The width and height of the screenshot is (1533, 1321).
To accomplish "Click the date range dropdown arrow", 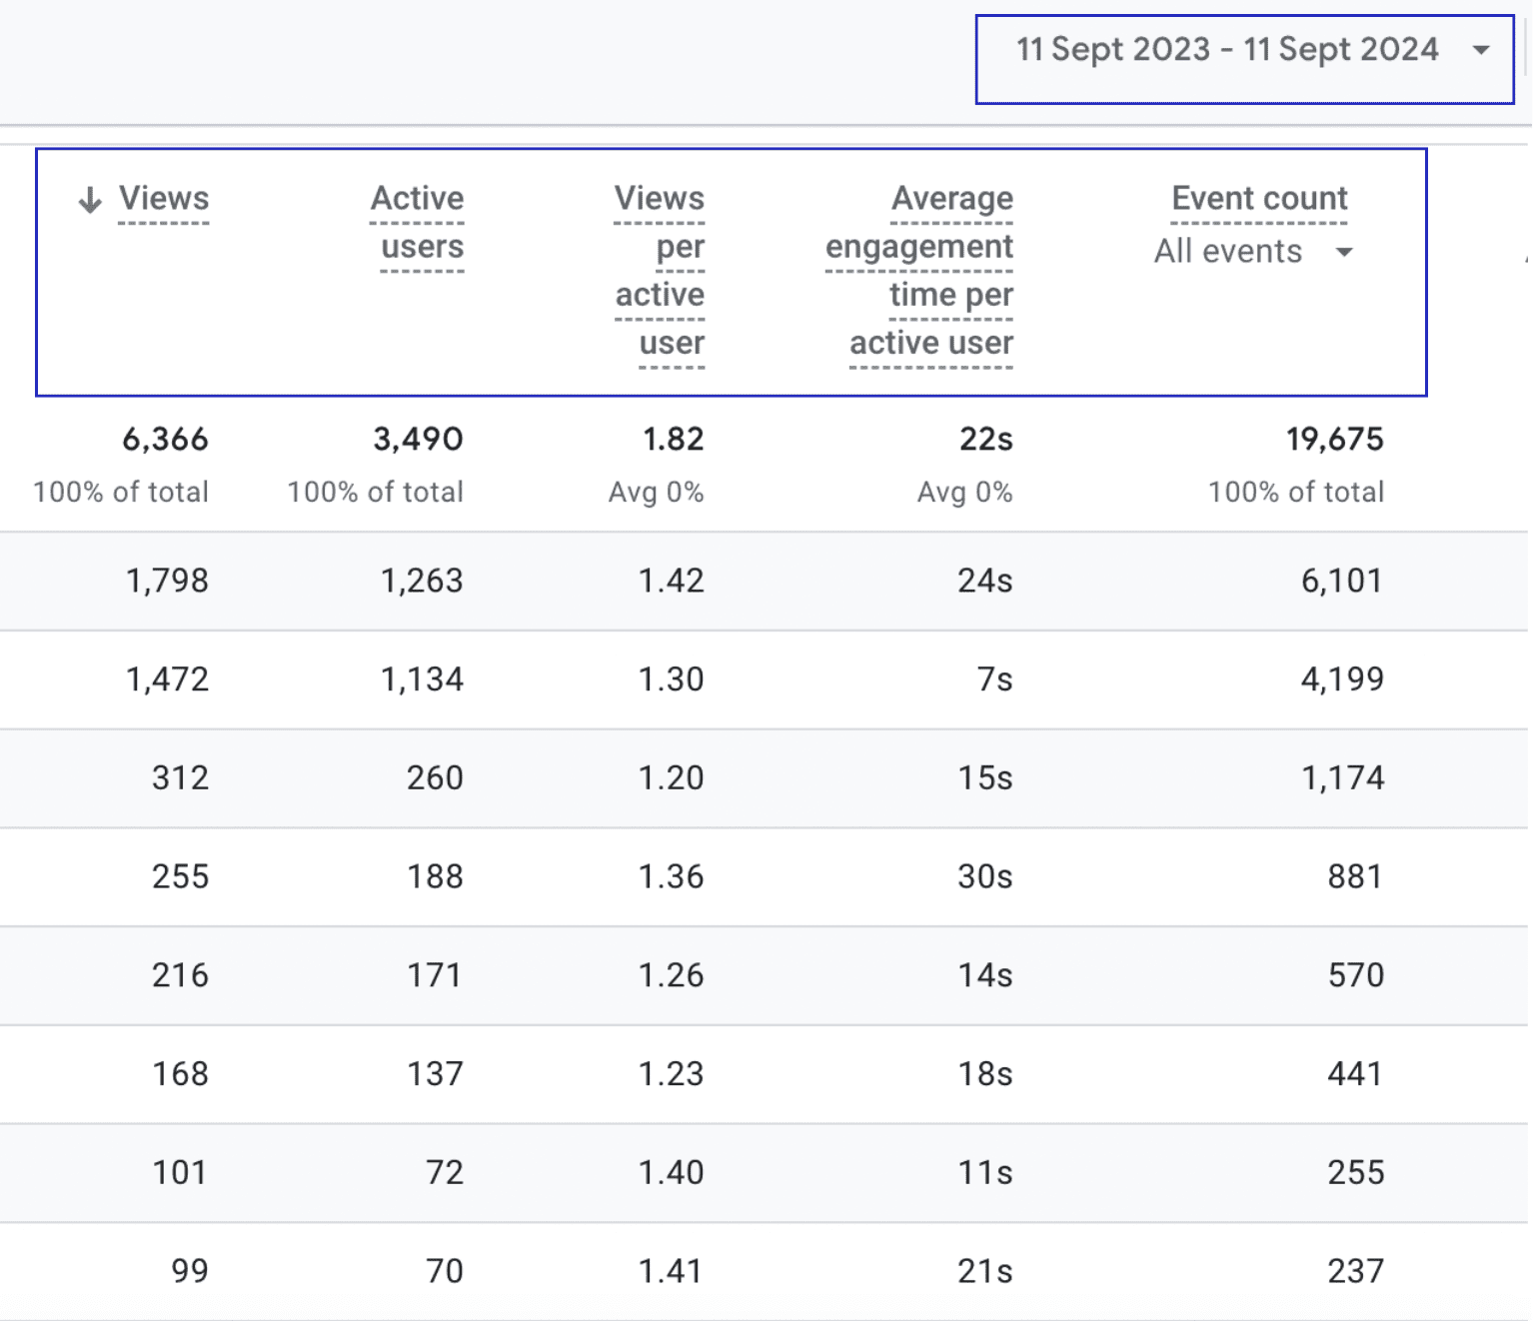I will 1481,50.
